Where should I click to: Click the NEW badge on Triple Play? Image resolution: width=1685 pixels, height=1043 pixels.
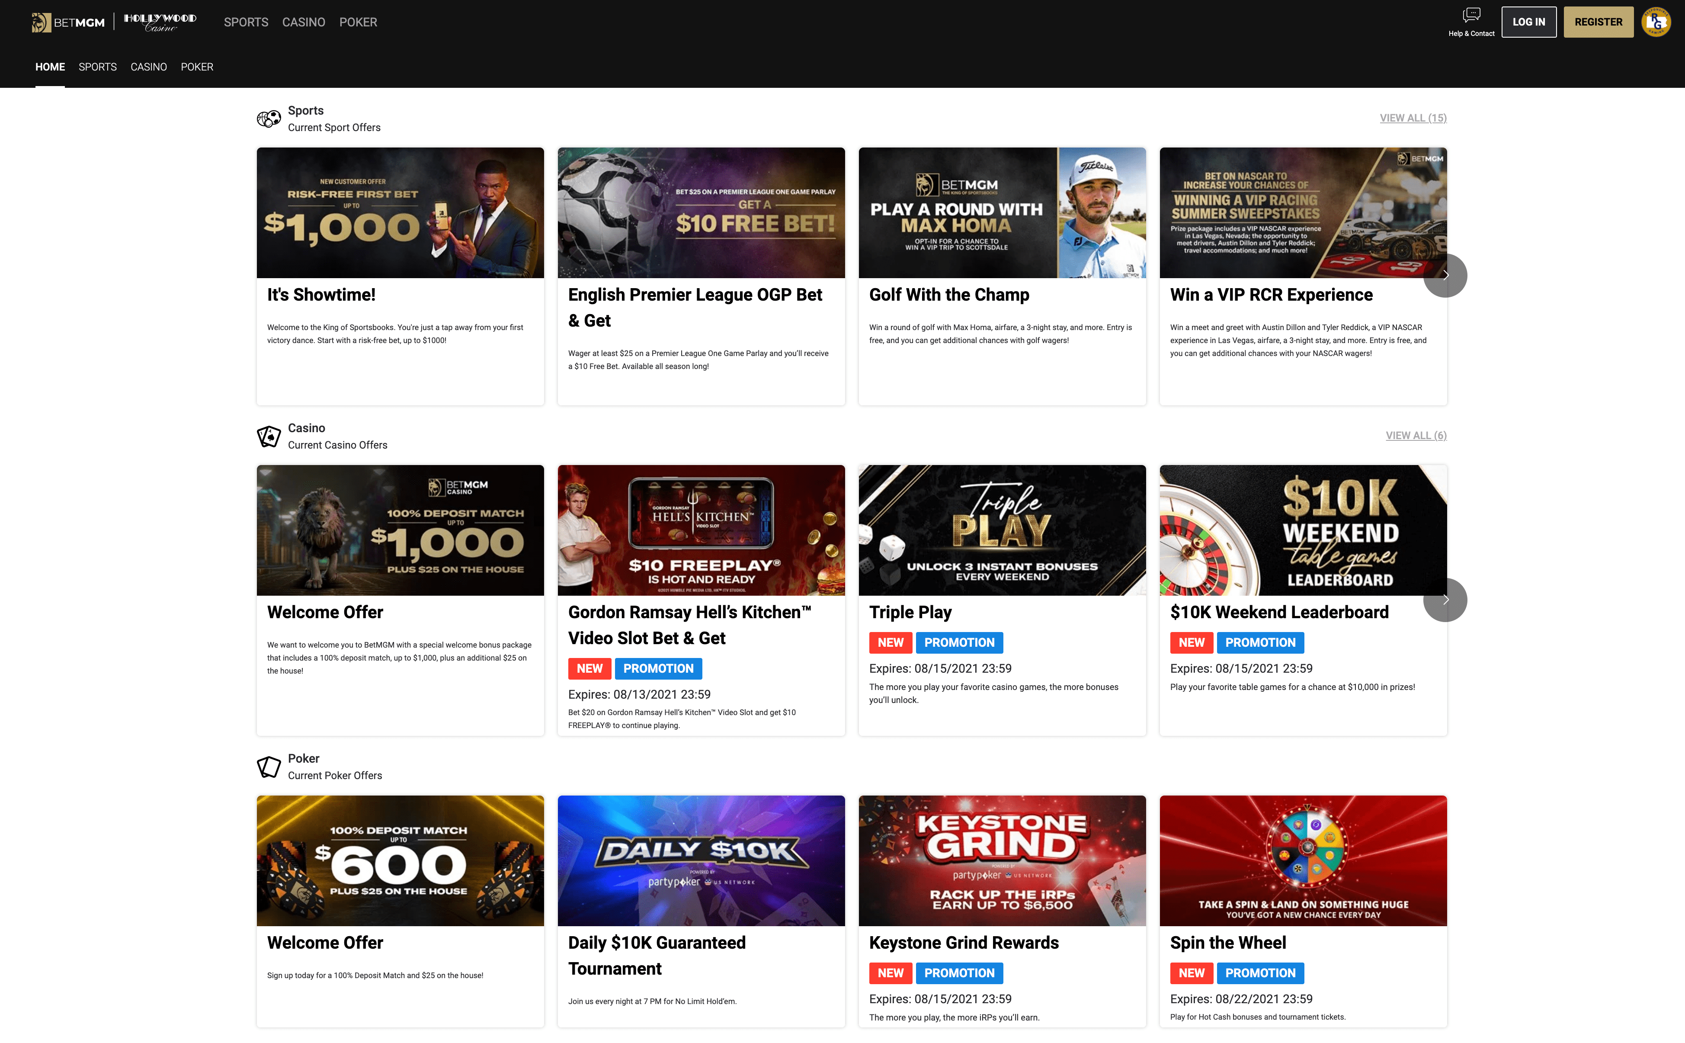[x=890, y=642]
